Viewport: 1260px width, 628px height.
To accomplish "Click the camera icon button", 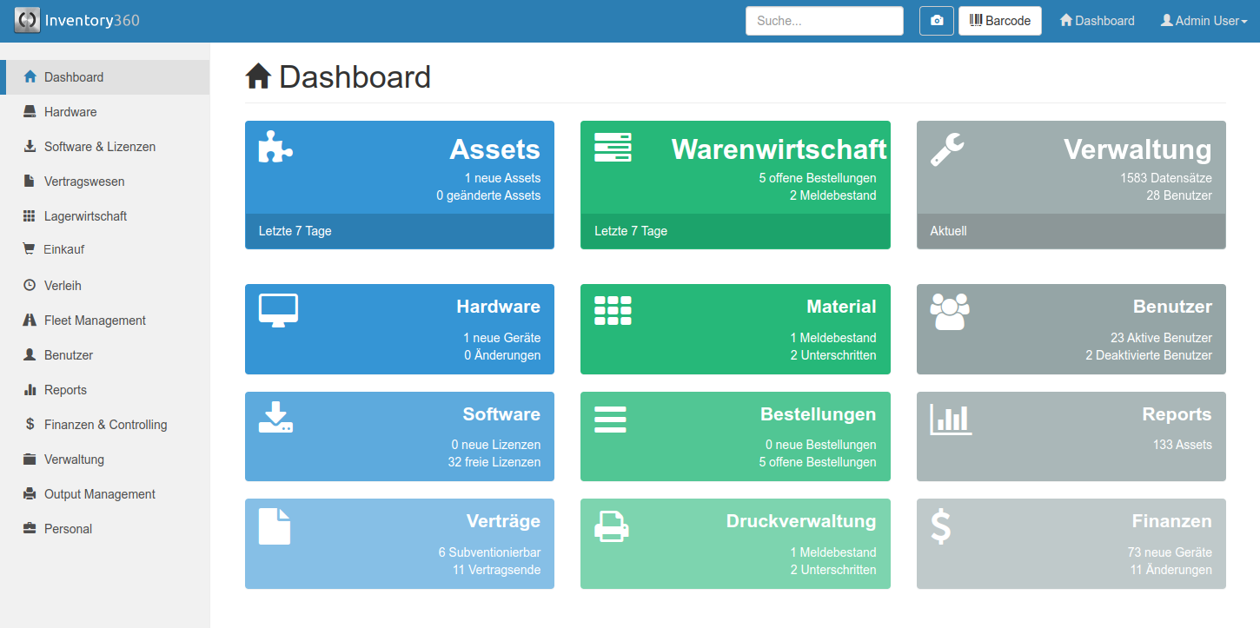I will click(x=937, y=21).
